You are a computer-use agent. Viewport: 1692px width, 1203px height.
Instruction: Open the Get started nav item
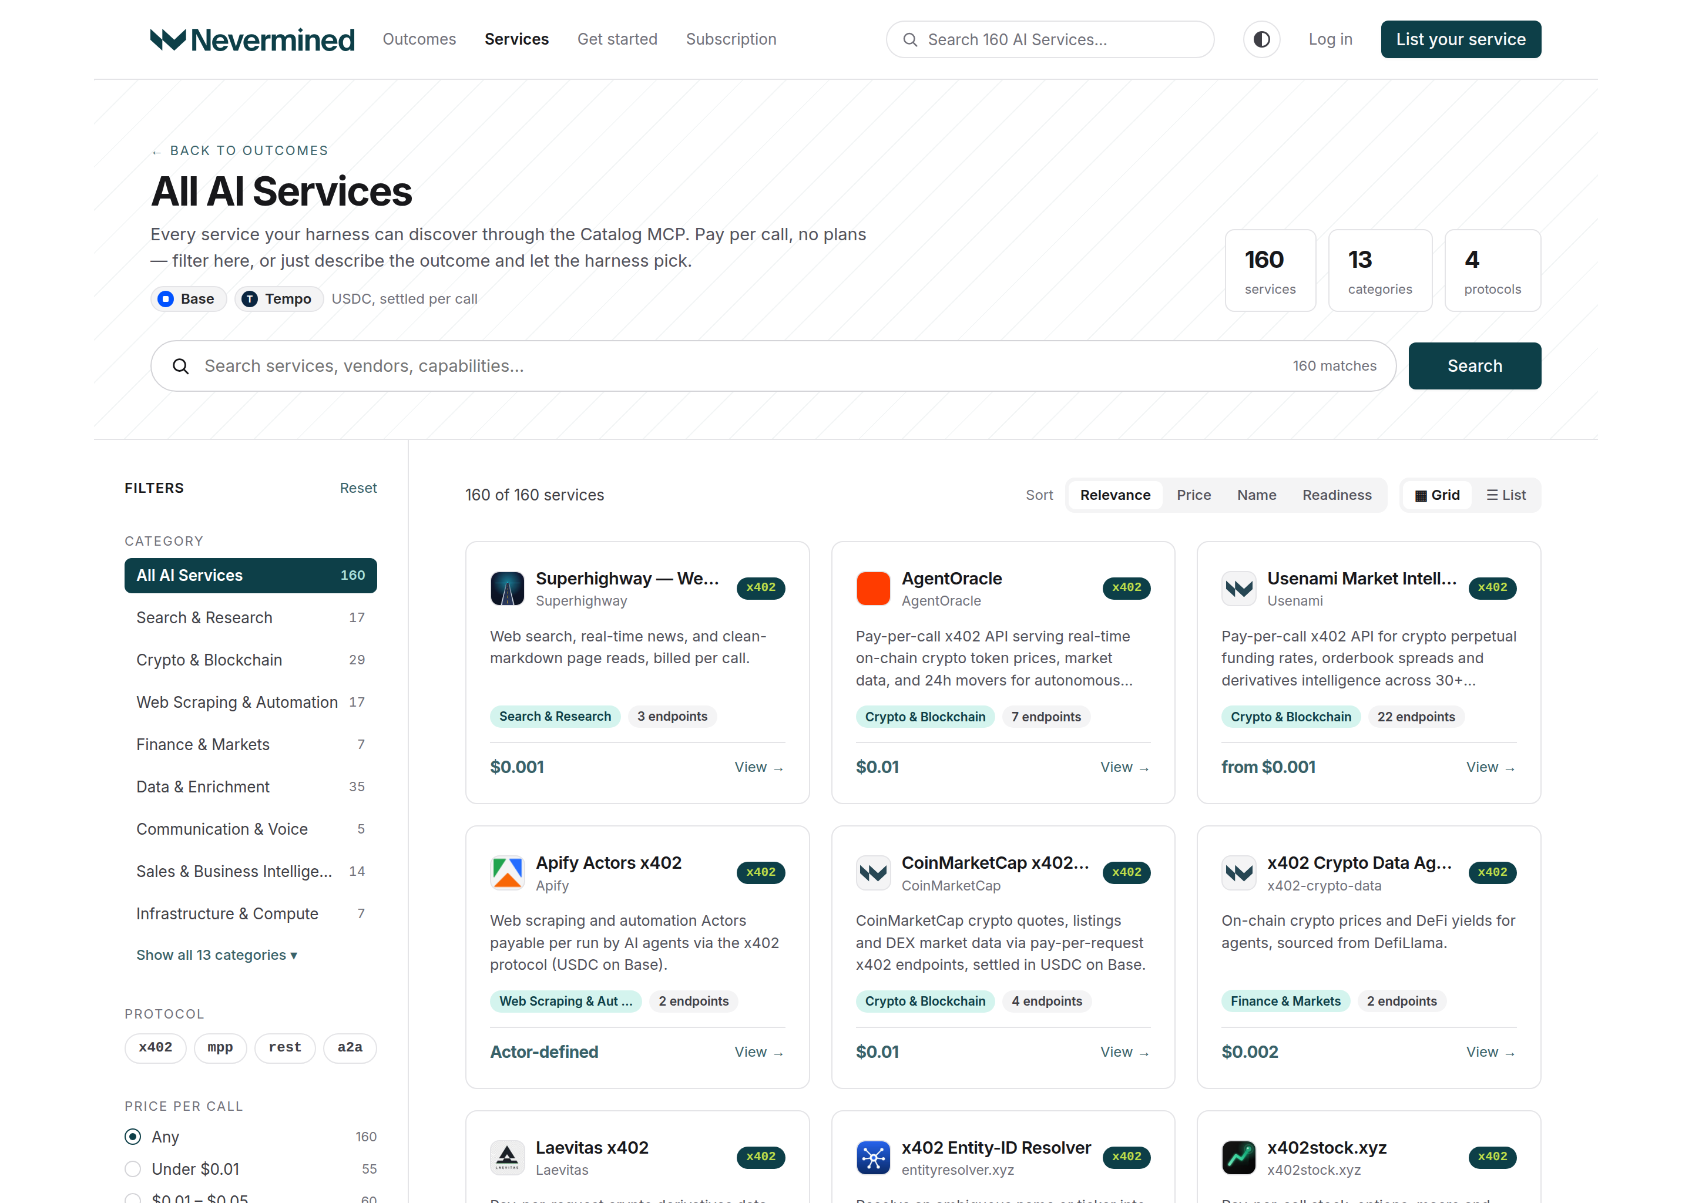pyautogui.click(x=617, y=39)
